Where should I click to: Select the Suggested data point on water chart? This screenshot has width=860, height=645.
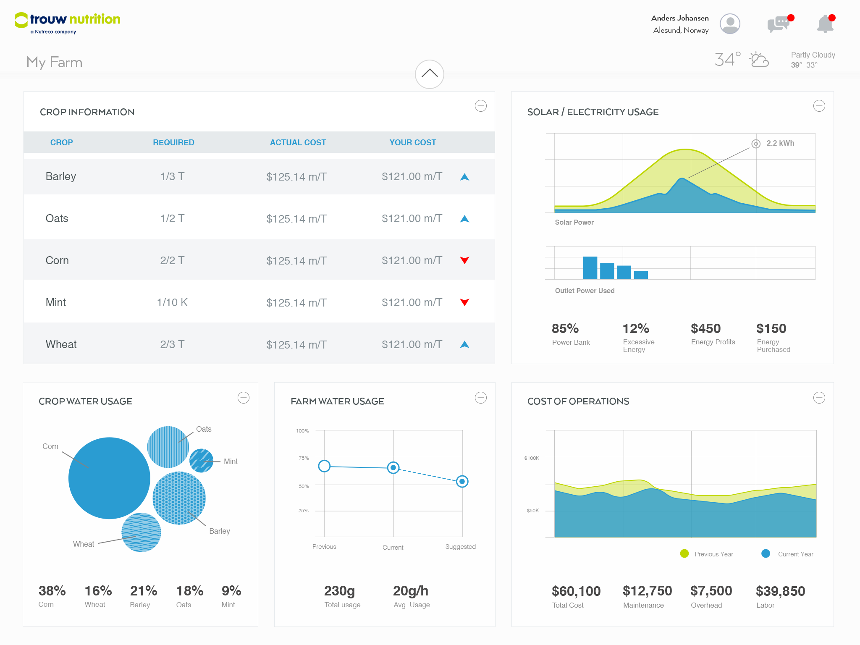[462, 481]
